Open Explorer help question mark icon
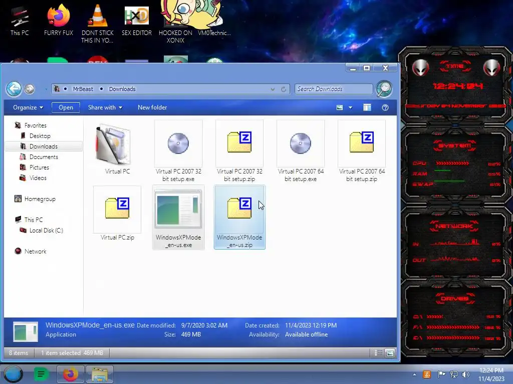This screenshot has width=513, height=384. tap(385, 107)
